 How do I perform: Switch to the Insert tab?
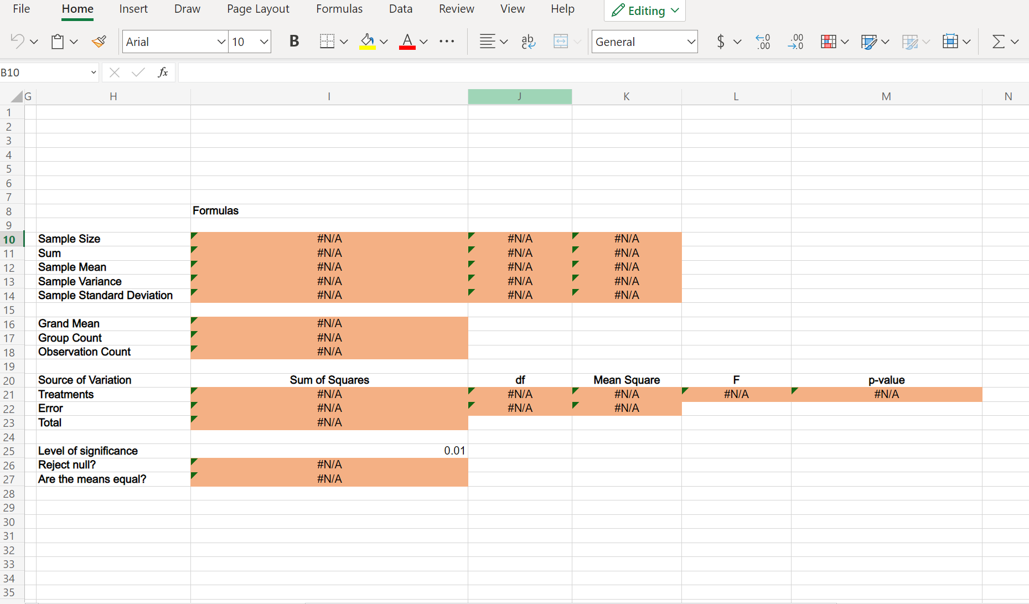pyautogui.click(x=133, y=9)
